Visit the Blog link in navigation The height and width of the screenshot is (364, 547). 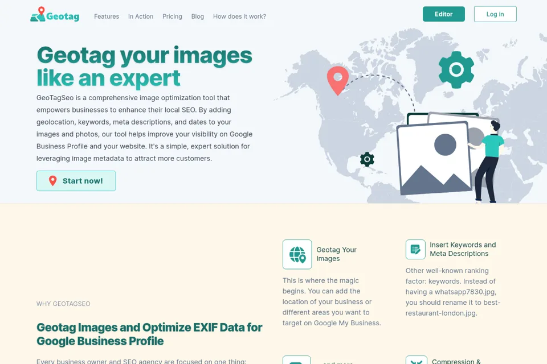pos(198,16)
